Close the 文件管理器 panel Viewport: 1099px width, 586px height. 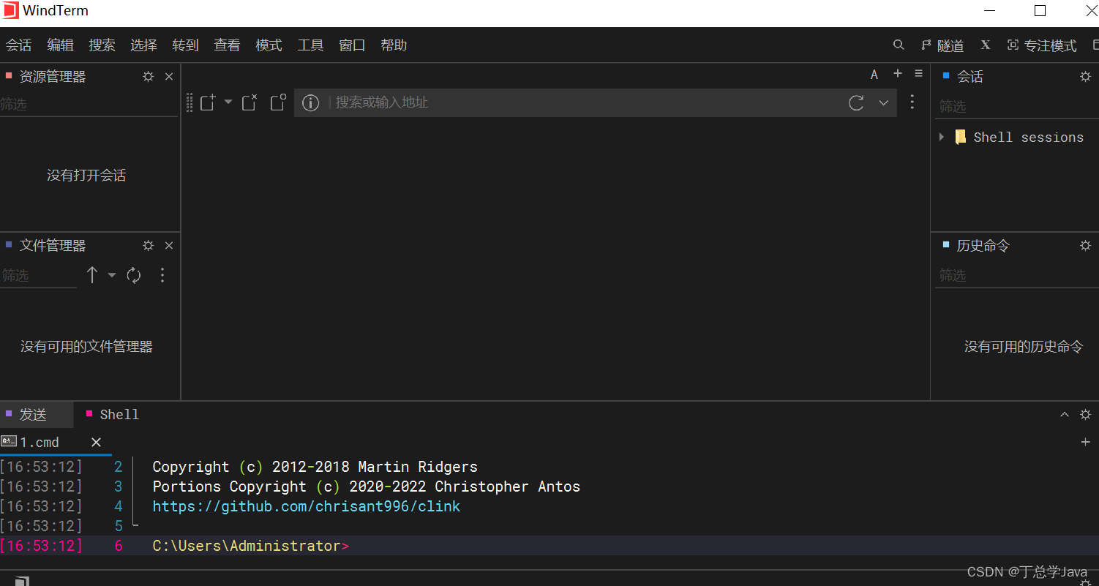pyautogui.click(x=169, y=246)
